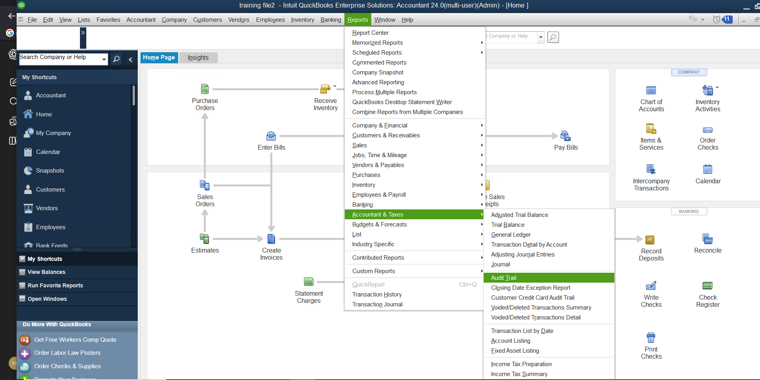Image resolution: width=760 pixels, height=380 pixels.
Task: Expand the Budgets & Forecasts submenu
Action: click(415, 224)
